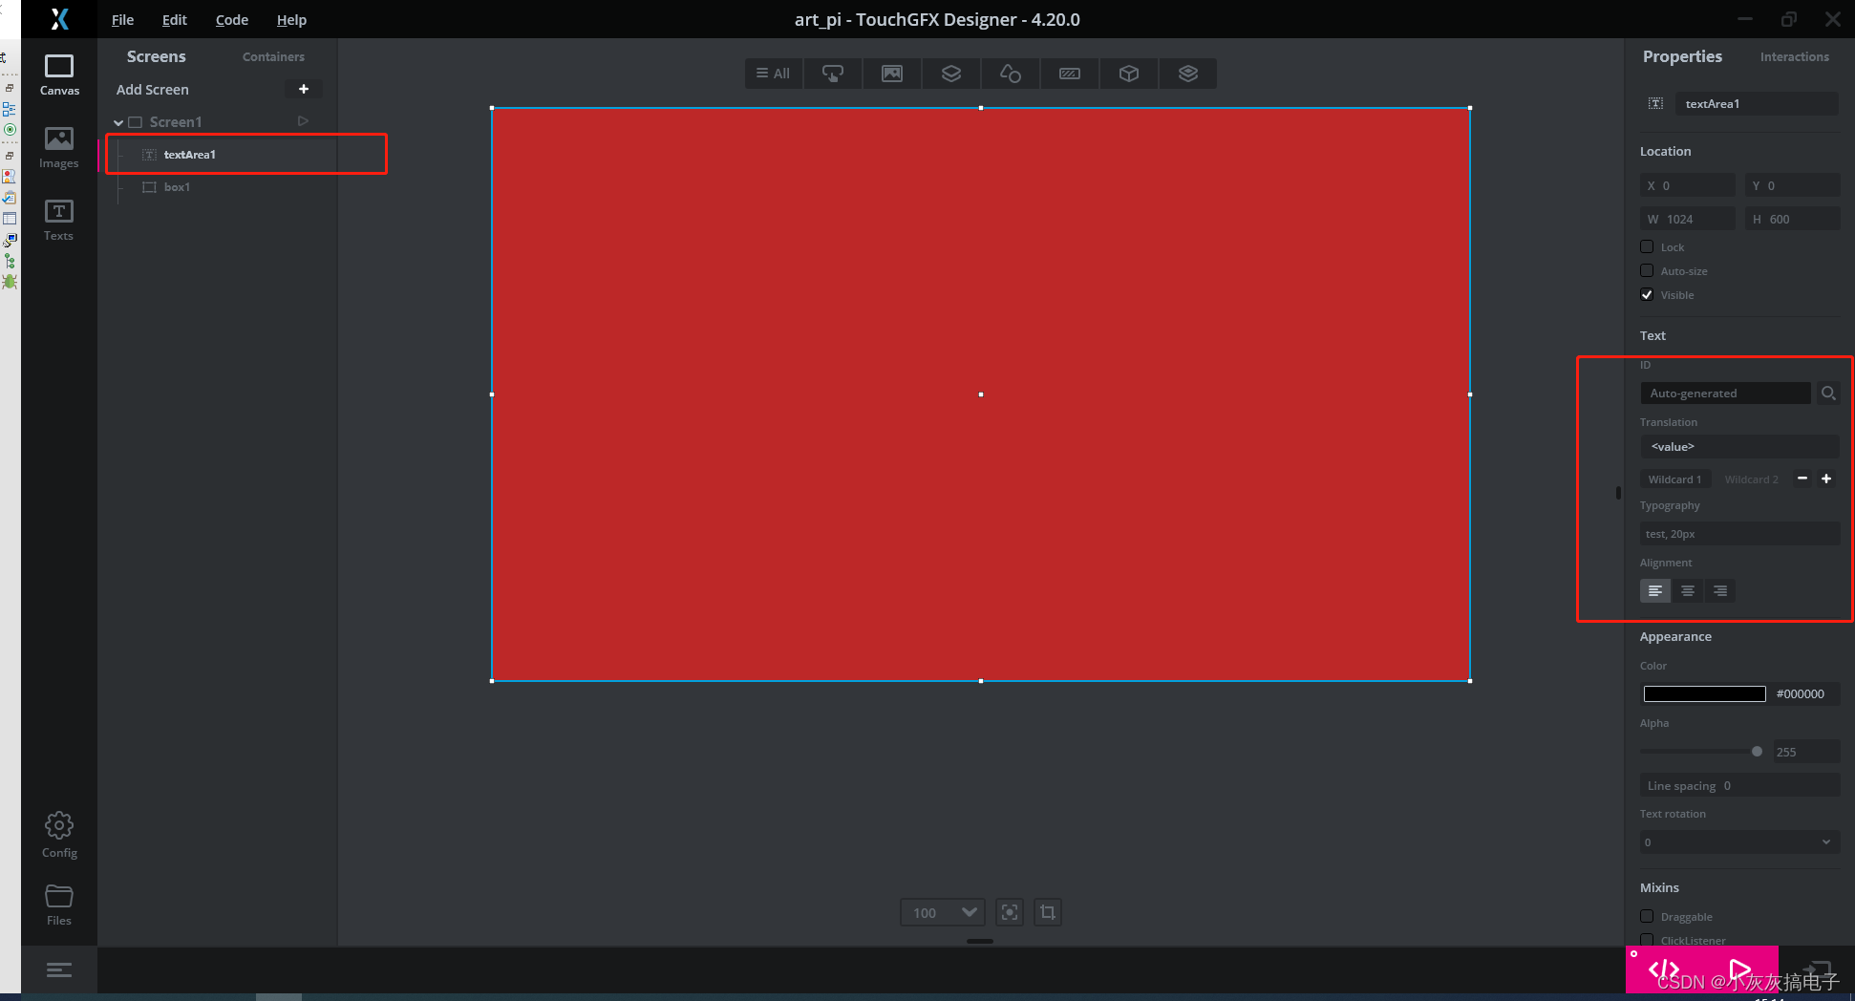Image resolution: width=1855 pixels, height=1001 pixels.
Task: Switch to the Screens tab
Action: click(x=156, y=56)
